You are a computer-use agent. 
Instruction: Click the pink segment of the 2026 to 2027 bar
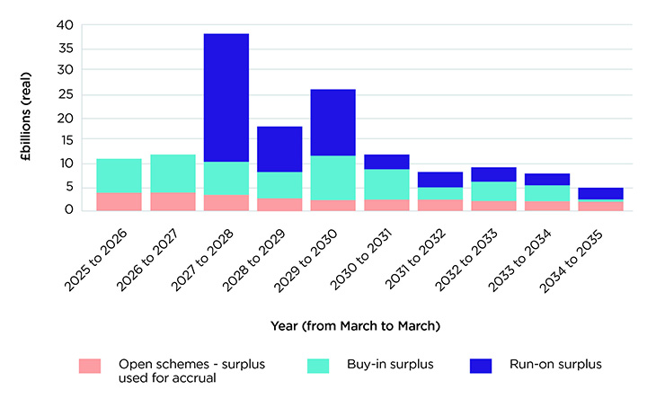pyautogui.click(x=173, y=201)
